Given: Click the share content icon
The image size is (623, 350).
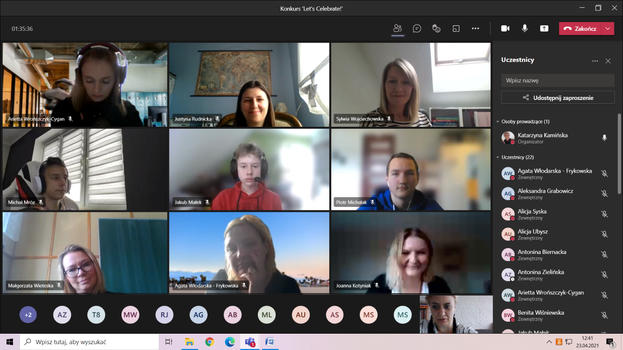Looking at the screenshot, I should (544, 28).
